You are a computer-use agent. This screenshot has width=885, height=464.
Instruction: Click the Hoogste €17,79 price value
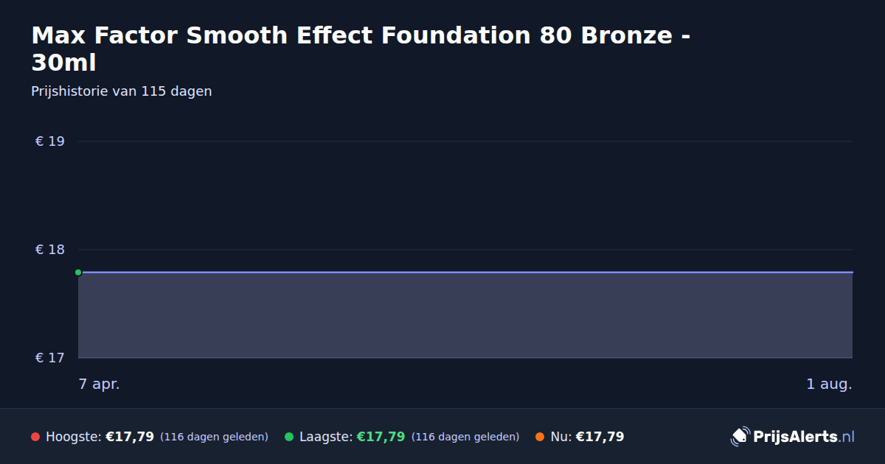(130, 437)
